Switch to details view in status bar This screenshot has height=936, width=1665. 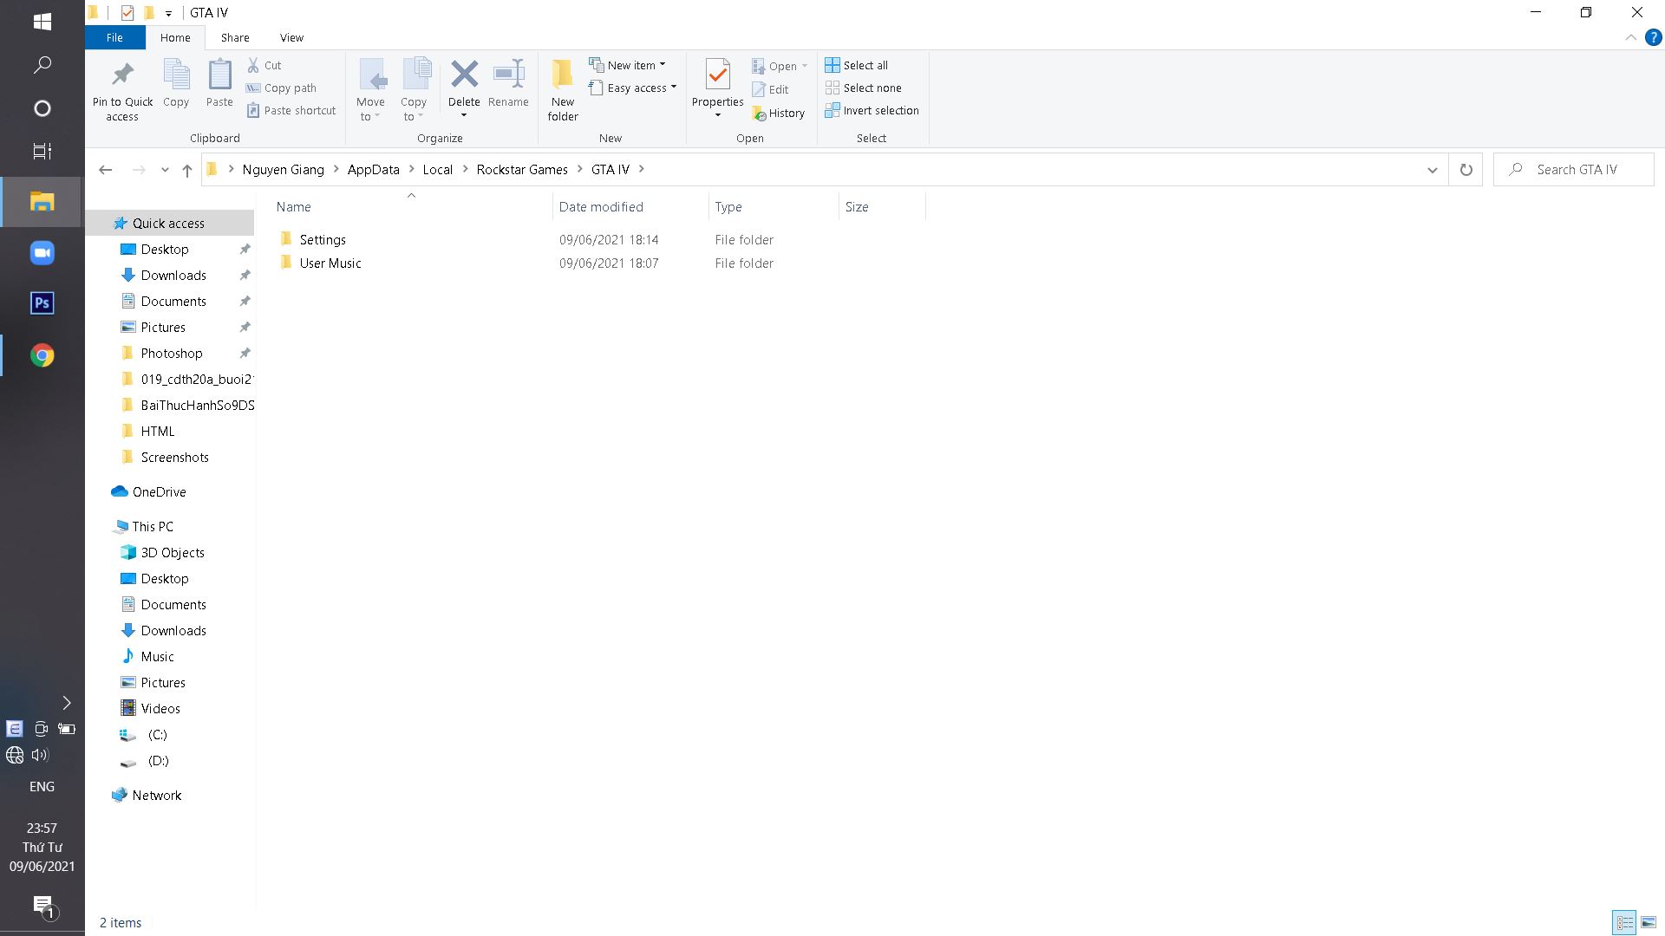coord(1624,922)
